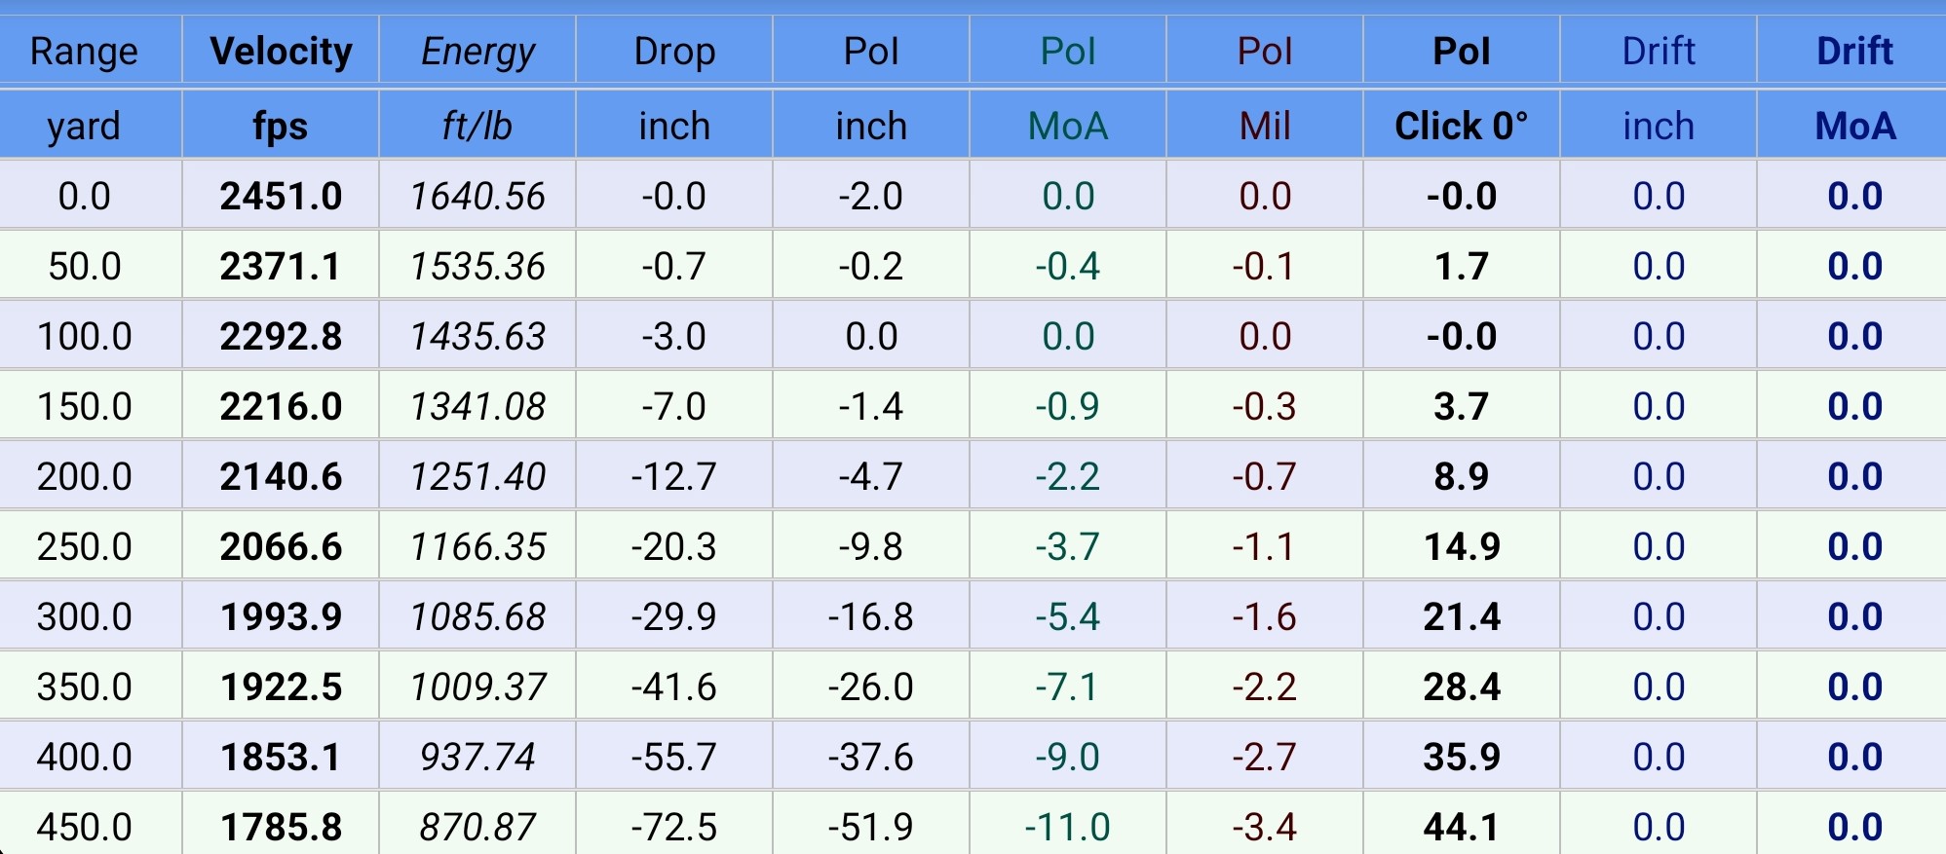
Task: Select the Pol click value 14.9
Action: 1461,546
